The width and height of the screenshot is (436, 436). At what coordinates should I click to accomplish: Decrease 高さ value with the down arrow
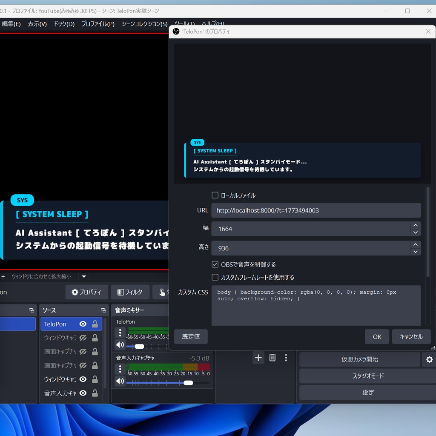coord(415,252)
